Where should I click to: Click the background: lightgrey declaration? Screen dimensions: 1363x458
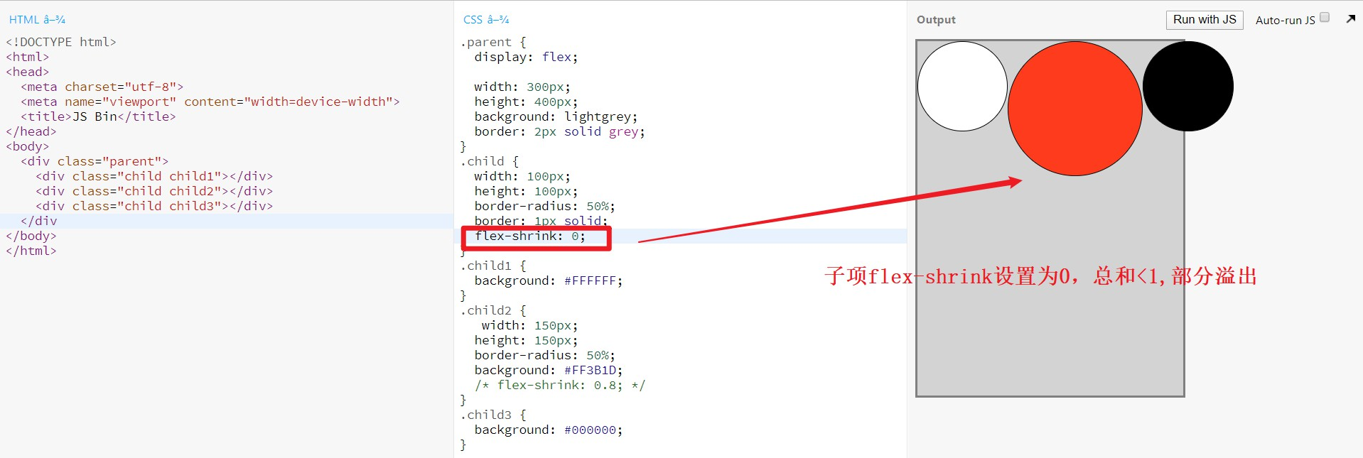click(x=556, y=116)
